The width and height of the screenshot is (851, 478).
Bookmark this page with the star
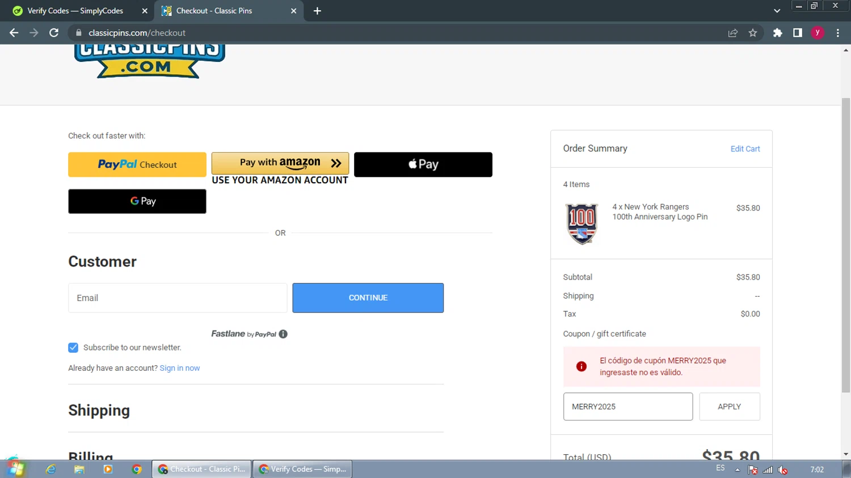753,33
